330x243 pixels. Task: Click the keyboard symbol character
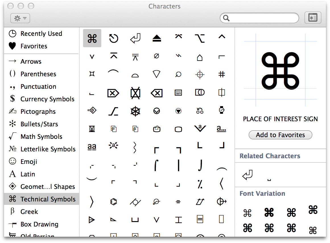coord(178,93)
